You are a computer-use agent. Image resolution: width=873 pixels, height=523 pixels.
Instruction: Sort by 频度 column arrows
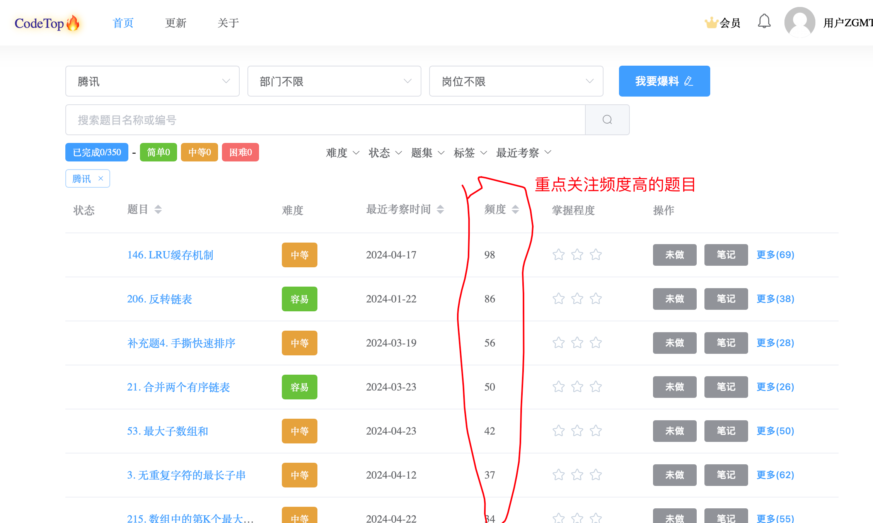(x=515, y=210)
